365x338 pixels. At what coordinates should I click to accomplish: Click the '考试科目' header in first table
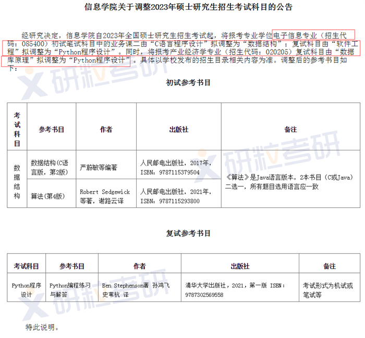coord(17,129)
